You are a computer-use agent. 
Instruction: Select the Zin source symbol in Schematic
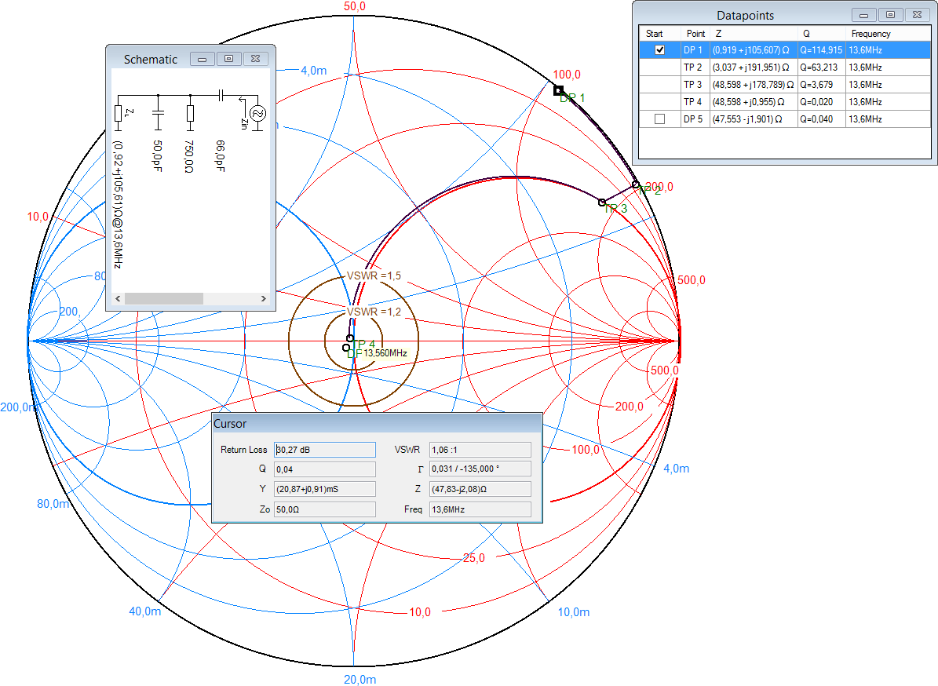pyautogui.click(x=257, y=113)
